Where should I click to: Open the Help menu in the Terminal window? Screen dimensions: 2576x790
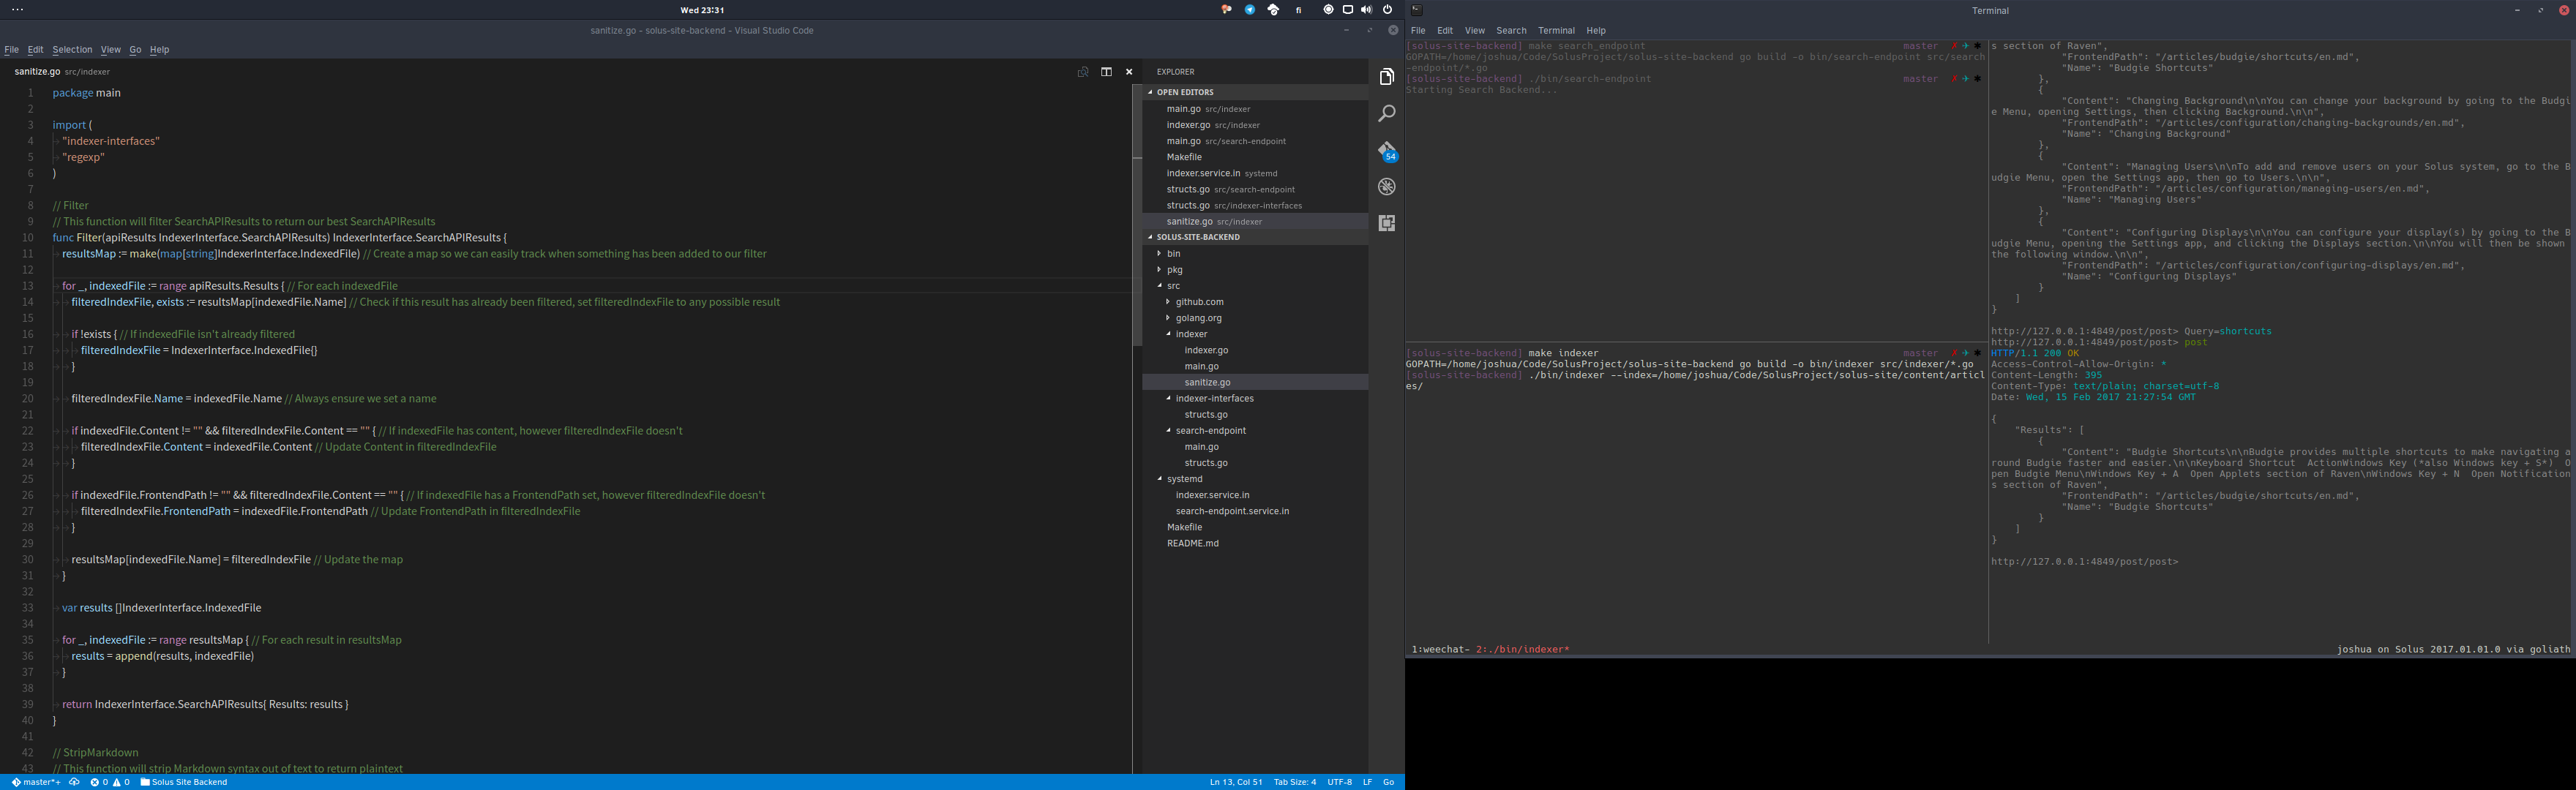1596,31
